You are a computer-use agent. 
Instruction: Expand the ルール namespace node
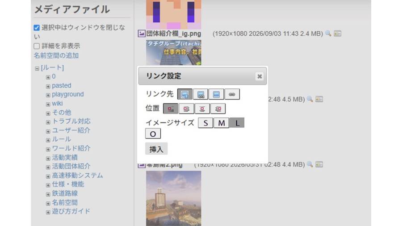click(x=48, y=140)
